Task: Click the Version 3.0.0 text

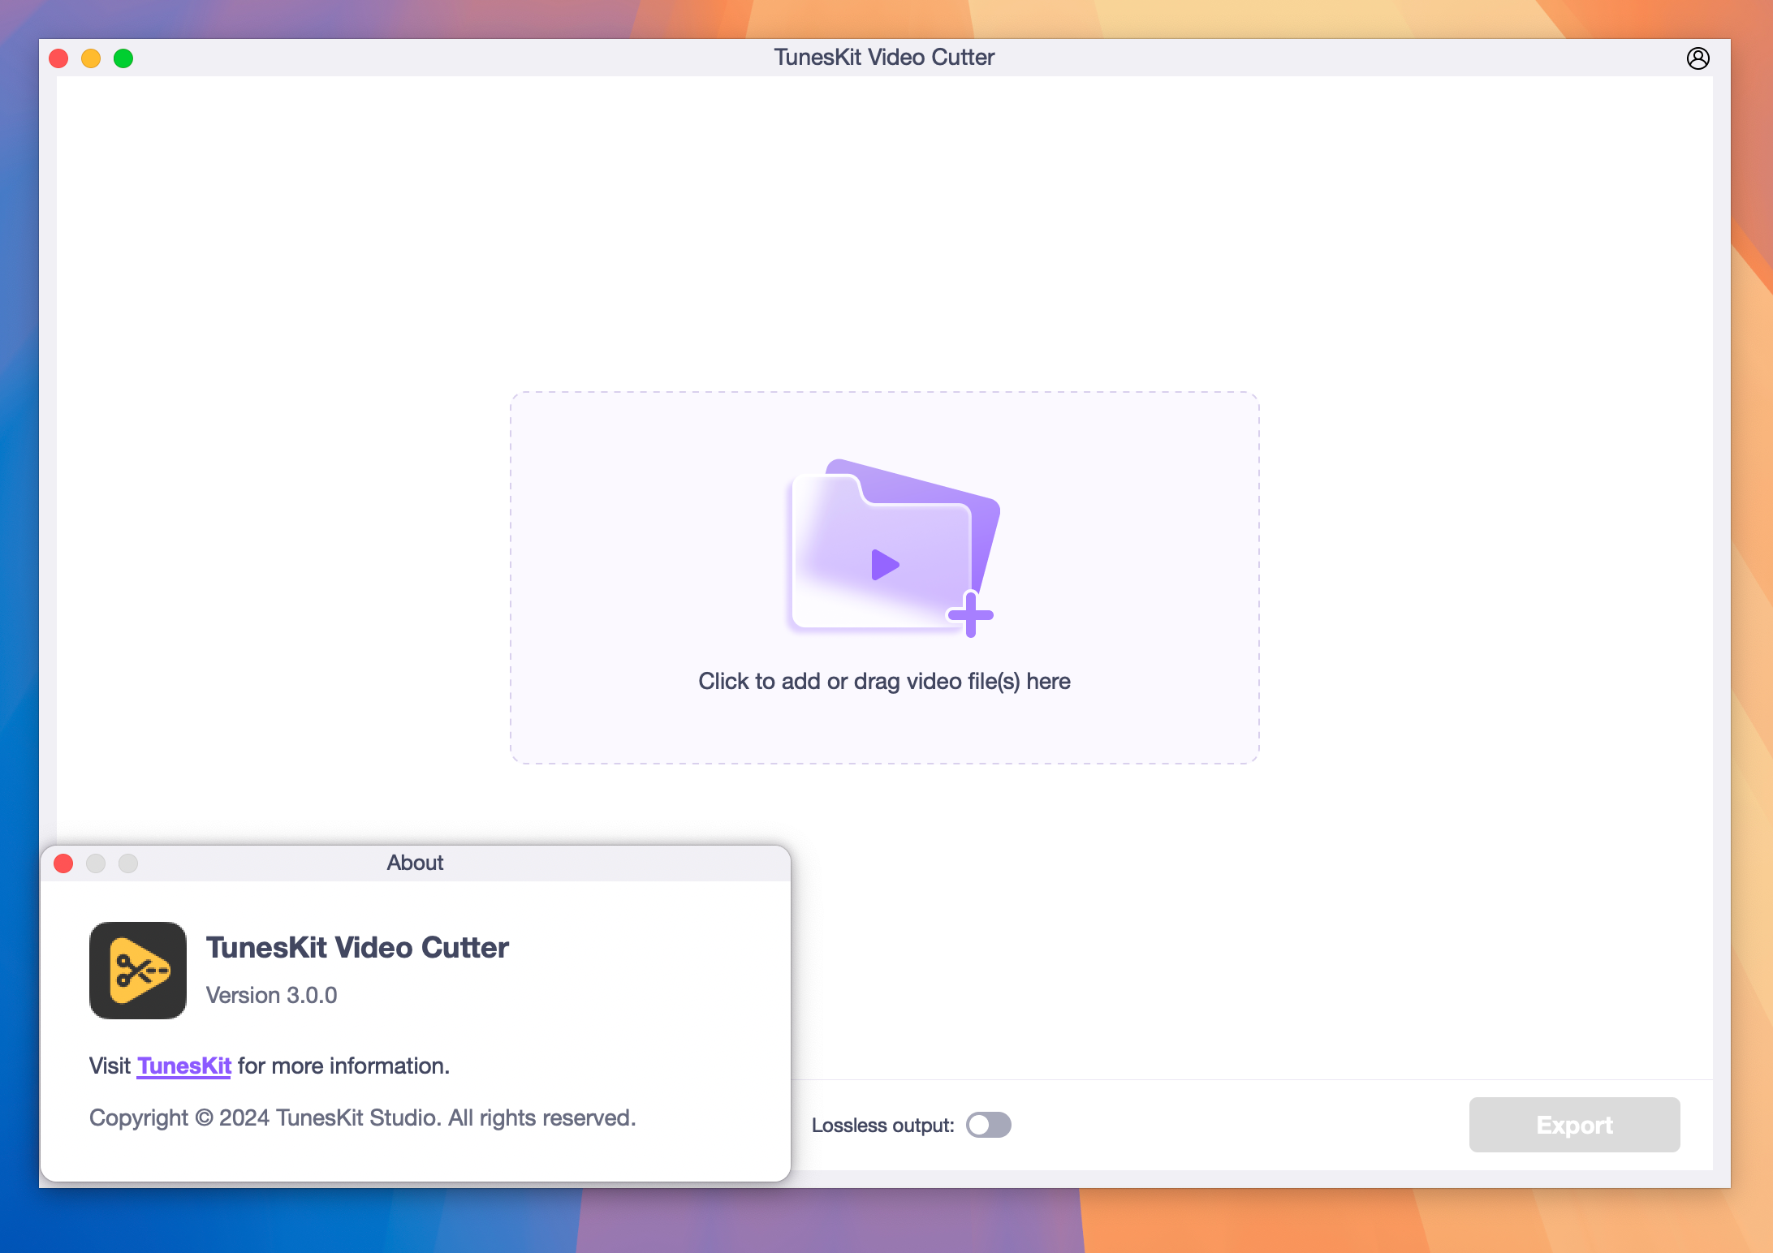Action: tap(271, 995)
